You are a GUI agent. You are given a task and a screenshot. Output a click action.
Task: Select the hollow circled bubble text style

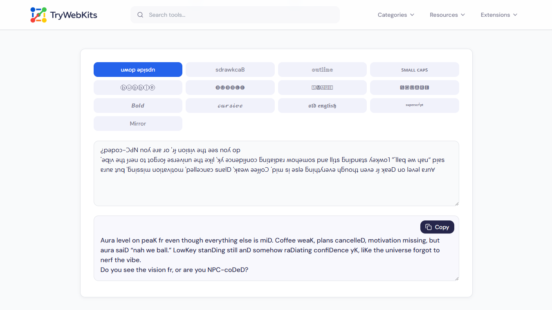pyautogui.click(x=138, y=88)
